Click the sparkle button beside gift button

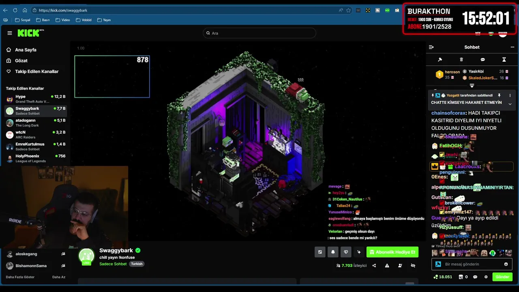point(359,252)
